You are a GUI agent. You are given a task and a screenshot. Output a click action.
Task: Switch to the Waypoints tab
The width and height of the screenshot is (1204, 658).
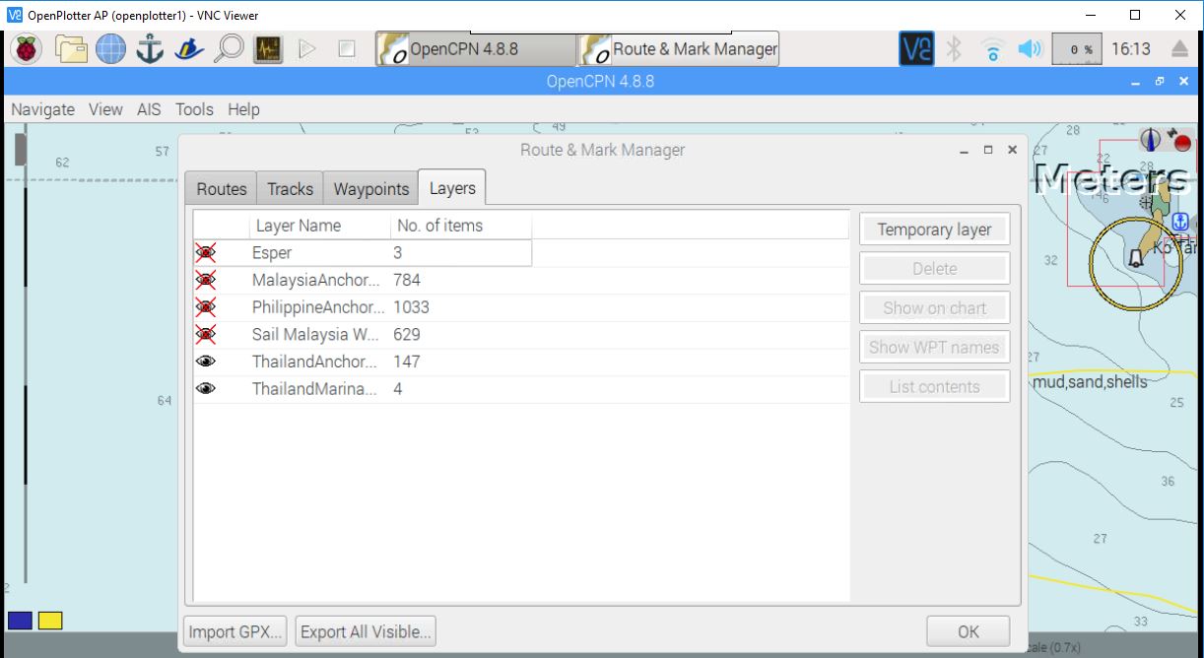tap(369, 188)
